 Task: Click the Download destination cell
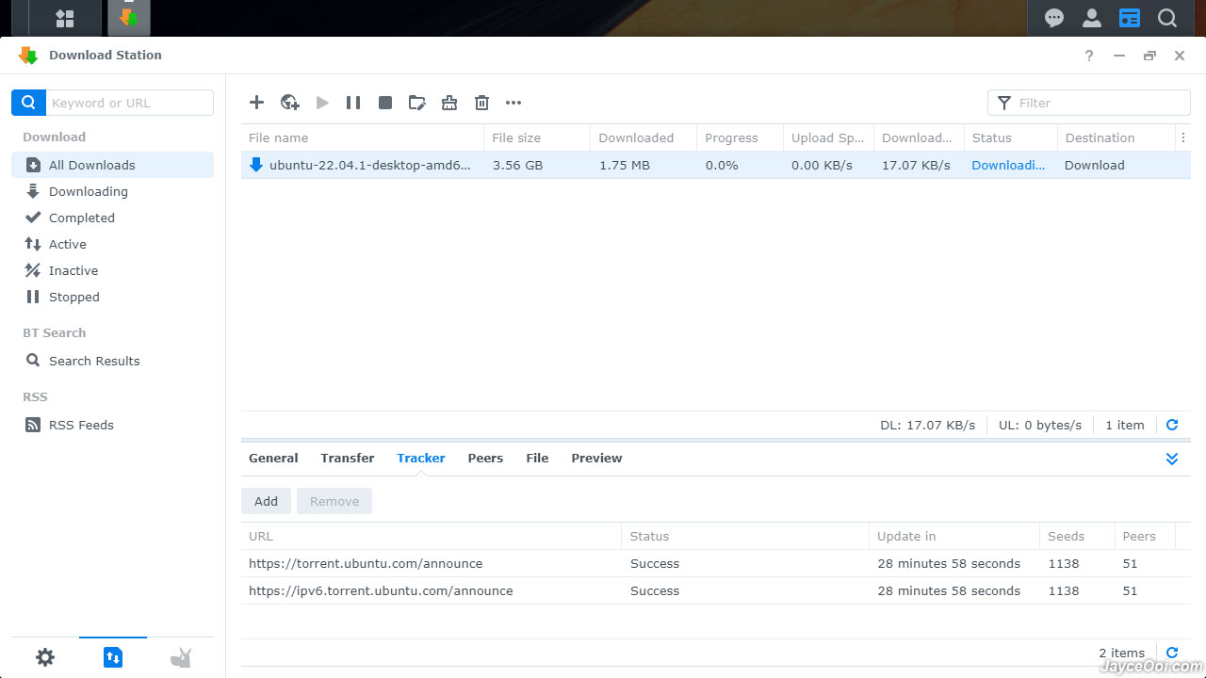pos(1095,165)
